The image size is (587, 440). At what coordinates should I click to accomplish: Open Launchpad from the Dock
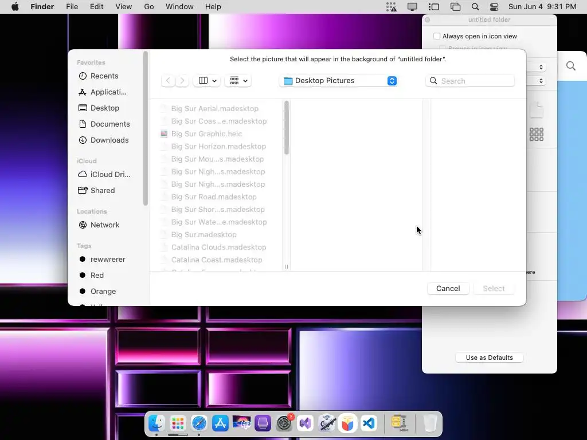tap(178, 423)
